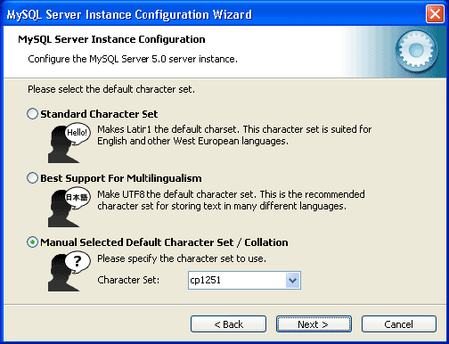Click the 'Standard Character Set' label

[99, 114]
